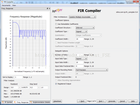Click the Stop band range start field 0.2

[33, 87]
